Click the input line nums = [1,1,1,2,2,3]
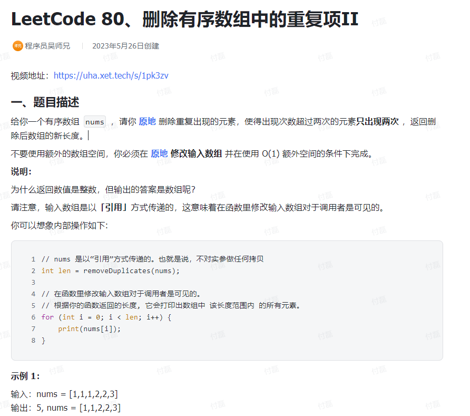 click(64, 394)
